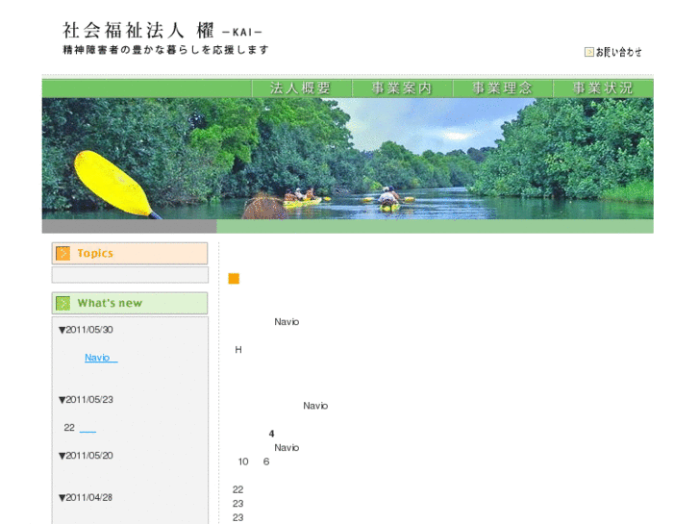
Task: Click the 社会福祉法人 櫂 KAI site logo
Action: 162,31
